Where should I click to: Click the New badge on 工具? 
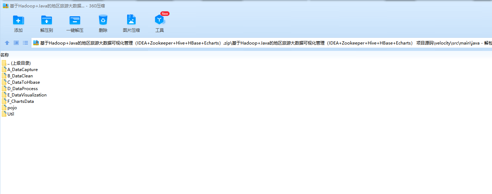[165, 14]
